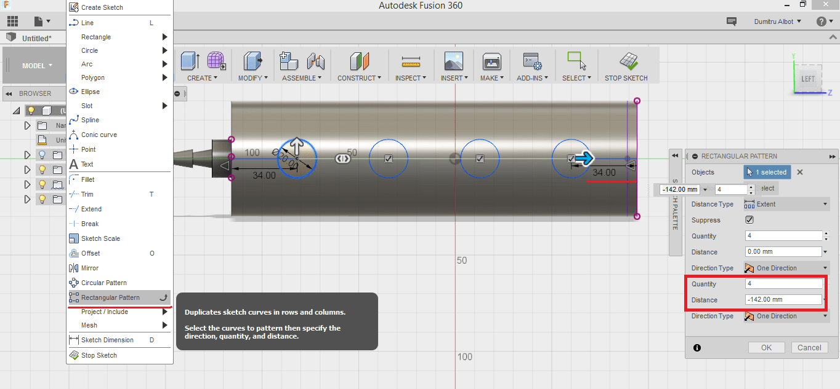This screenshot has width=840, height=389.
Task: Open the Help question mark icon
Action: [x=822, y=22]
